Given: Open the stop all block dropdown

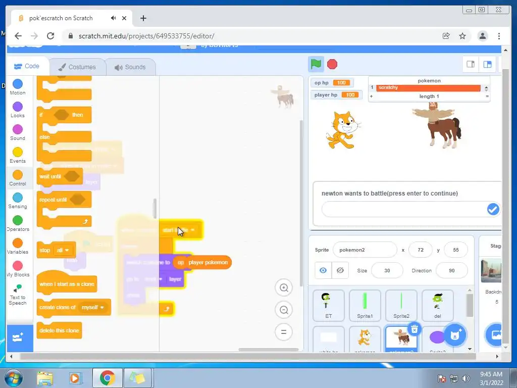Looking at the screenshot, I should pos(62,250).
